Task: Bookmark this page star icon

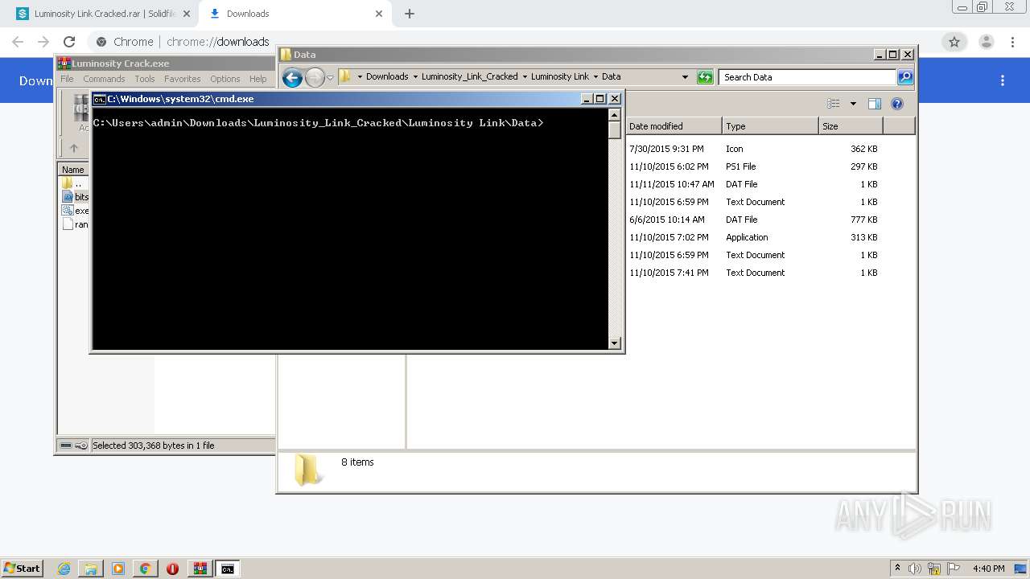Action: pos(954,42)
